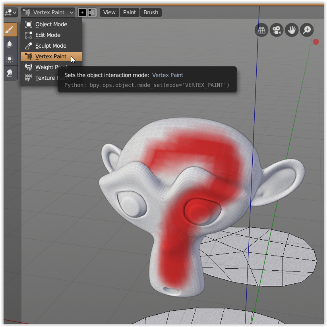Select the highlighted Vertex Paint entry

pos(51,56)
